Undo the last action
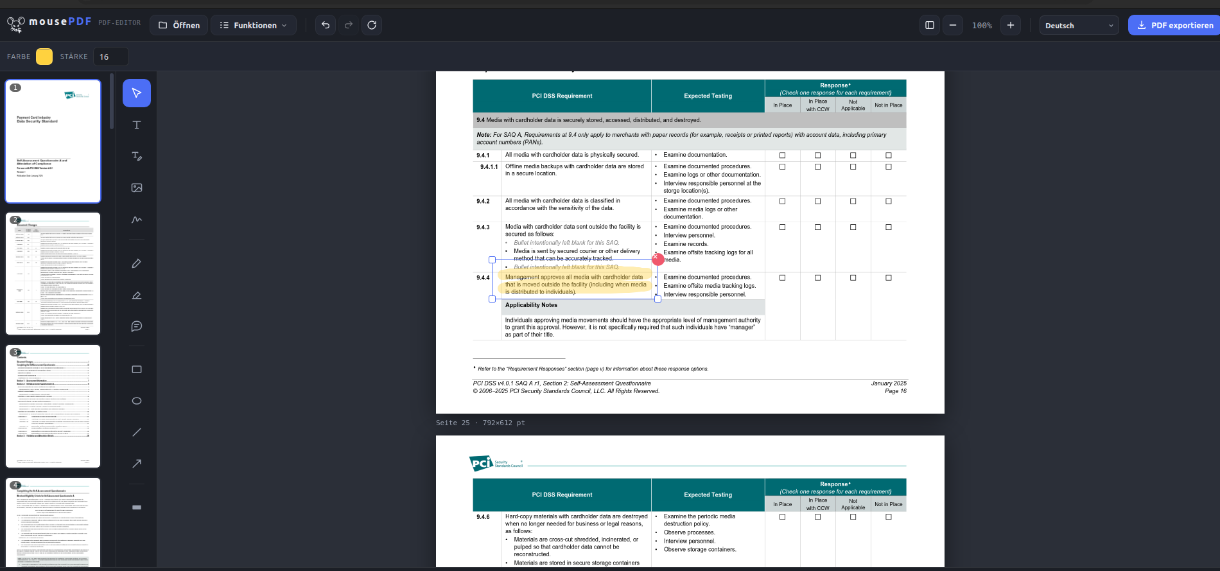The image size is (1220, 571). click(326, 25)
